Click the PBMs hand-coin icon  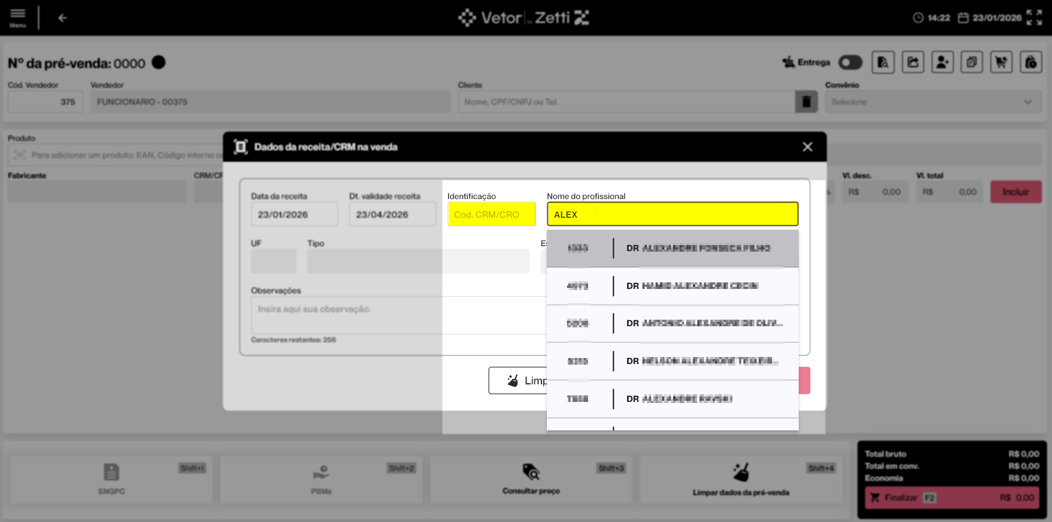point(321,472)
